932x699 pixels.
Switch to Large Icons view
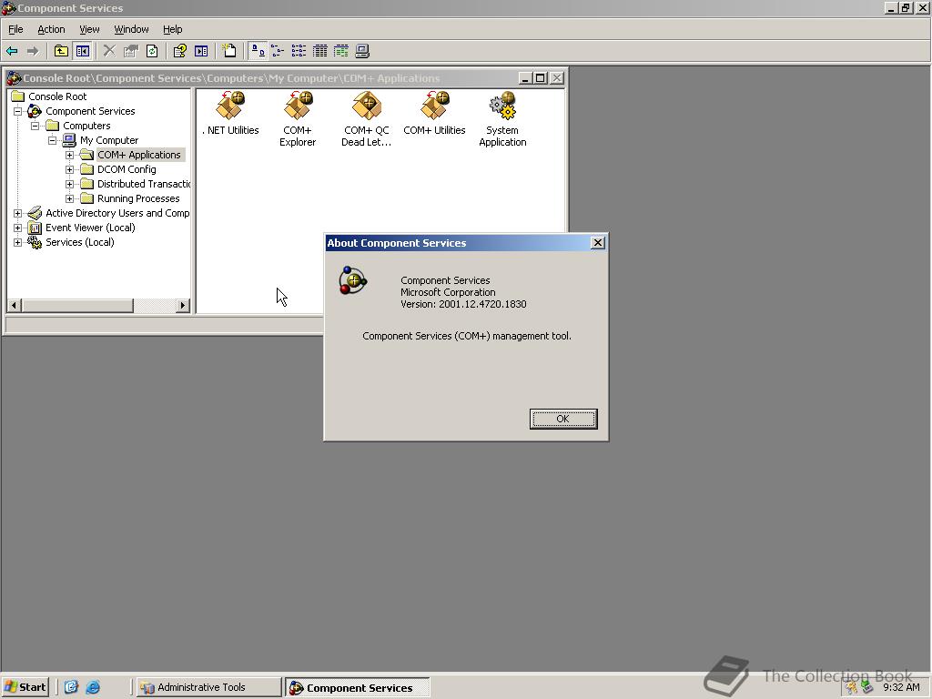(x=258, y=51)
